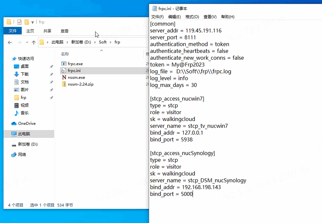Expand the recent locations dropdown arrow
Viewport: 322px width, 223px height.
click(x=27, y=42)
